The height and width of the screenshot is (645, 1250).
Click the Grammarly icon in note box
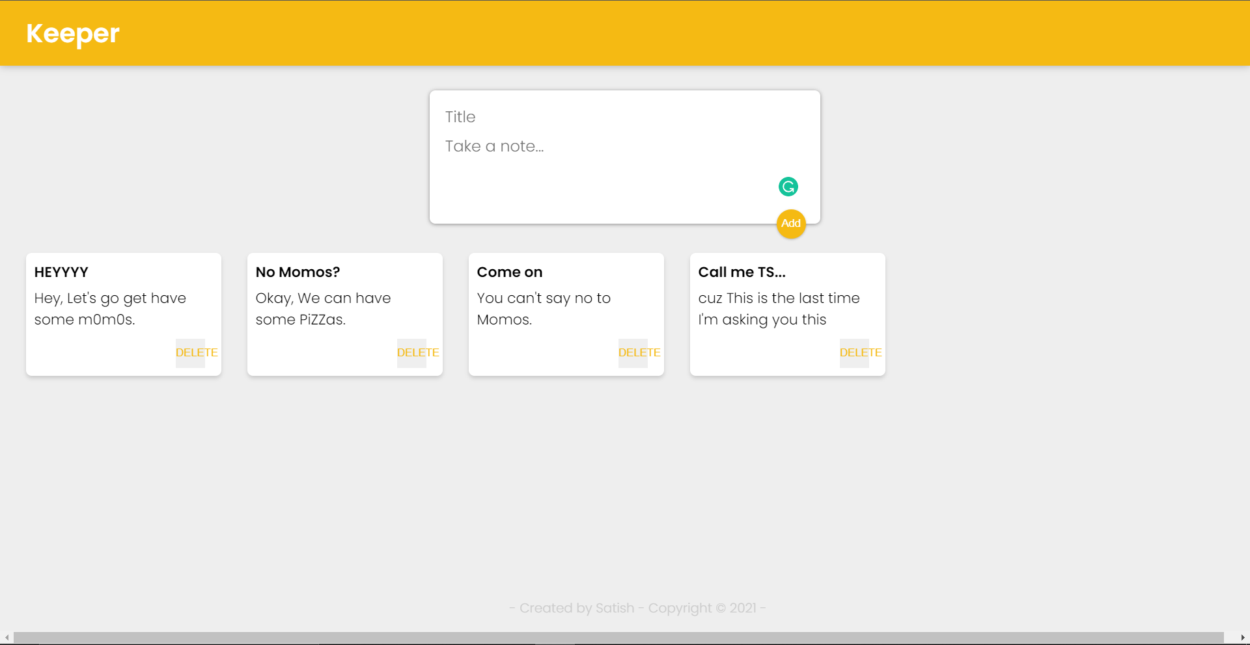pyautogui.click(x=788, y=187)
